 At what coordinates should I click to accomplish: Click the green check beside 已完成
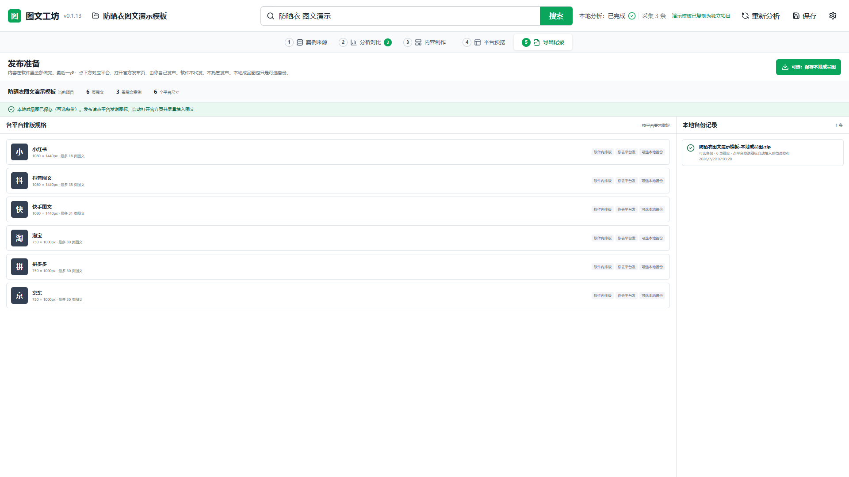click(x=632, y=16)
